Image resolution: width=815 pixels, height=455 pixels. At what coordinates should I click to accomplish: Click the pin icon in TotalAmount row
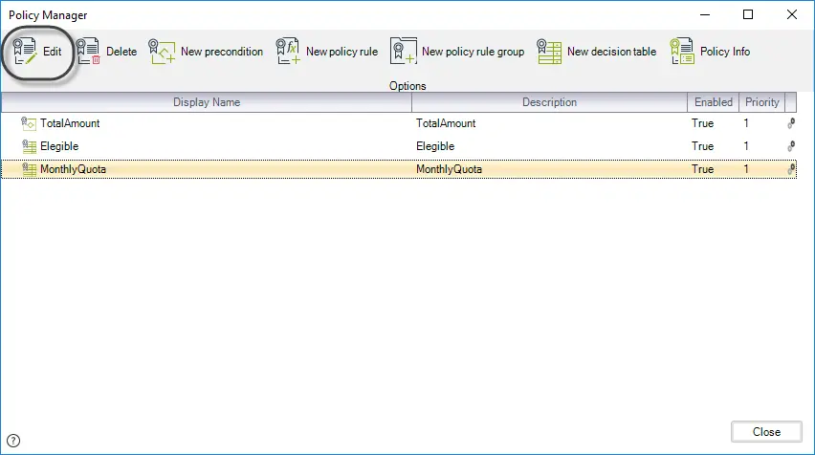point(791,123)
